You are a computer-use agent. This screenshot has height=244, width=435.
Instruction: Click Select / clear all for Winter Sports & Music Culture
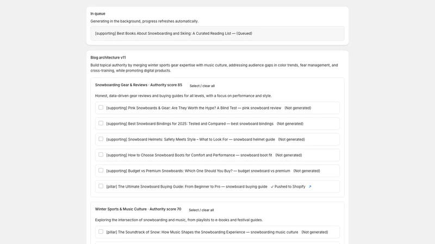pyautogui.click(x=201, y=210)
